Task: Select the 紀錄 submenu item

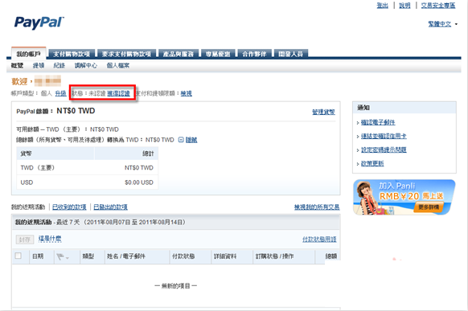Action: pyautogui.click(x=59, y=66)
